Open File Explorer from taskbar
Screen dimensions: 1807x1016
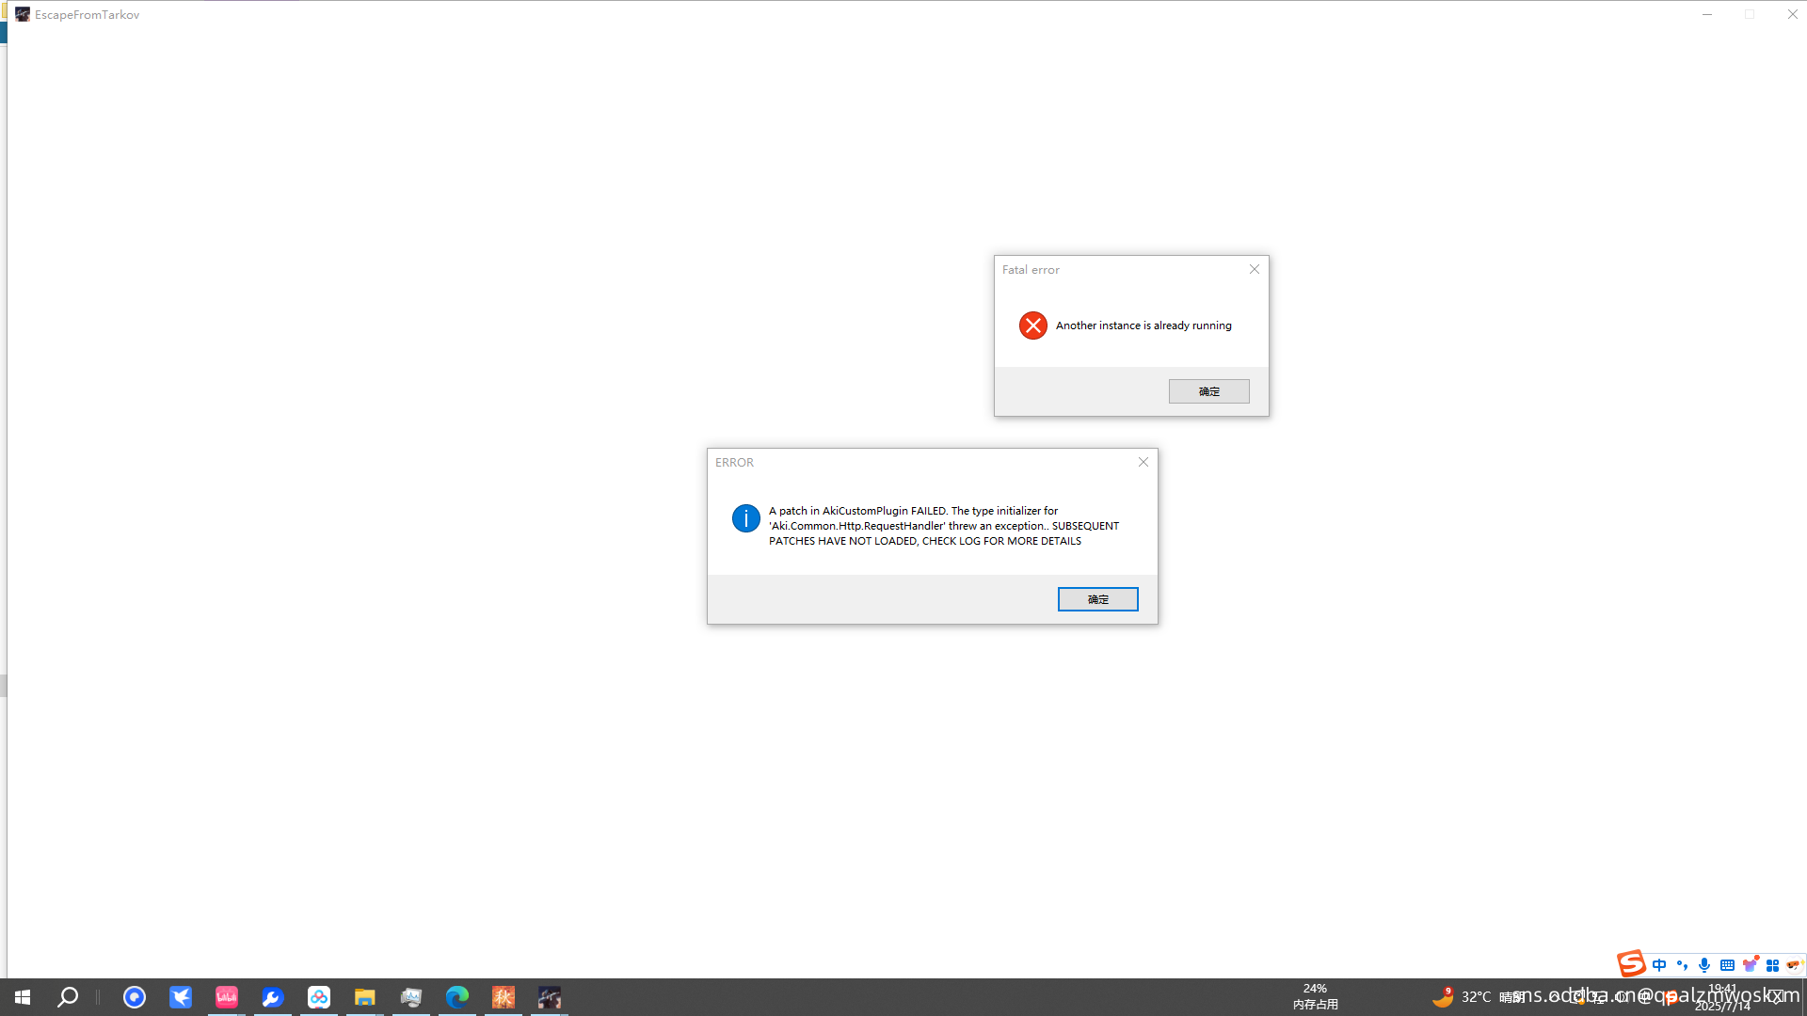365,997
